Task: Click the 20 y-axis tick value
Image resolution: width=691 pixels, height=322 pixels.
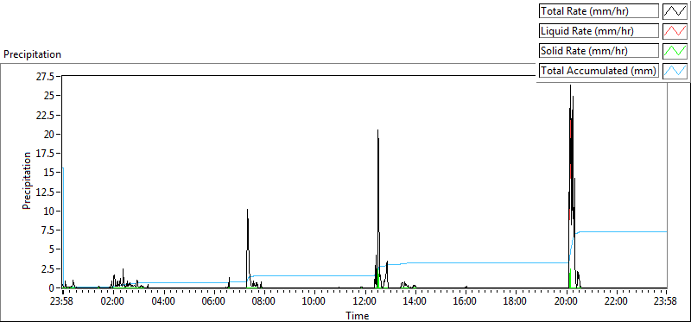Action: click(50, 135)
